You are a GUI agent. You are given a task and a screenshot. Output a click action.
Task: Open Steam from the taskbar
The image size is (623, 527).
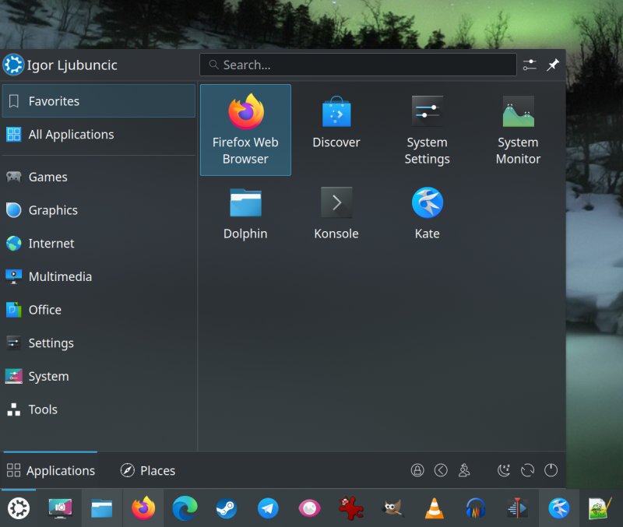click(226, 508)
